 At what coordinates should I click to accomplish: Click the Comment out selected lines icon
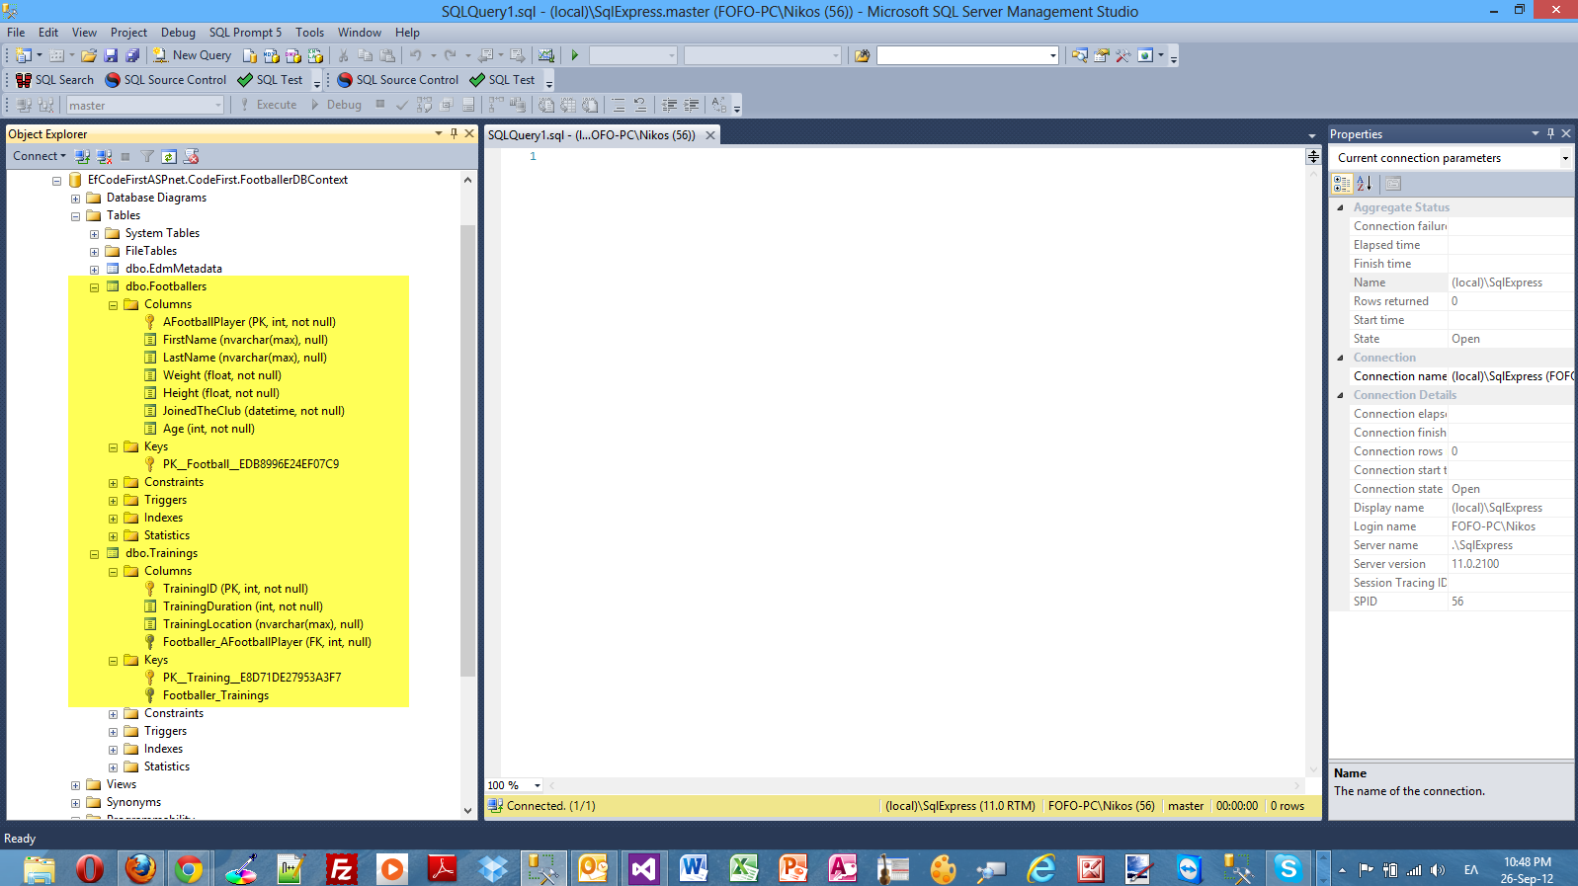619,105
